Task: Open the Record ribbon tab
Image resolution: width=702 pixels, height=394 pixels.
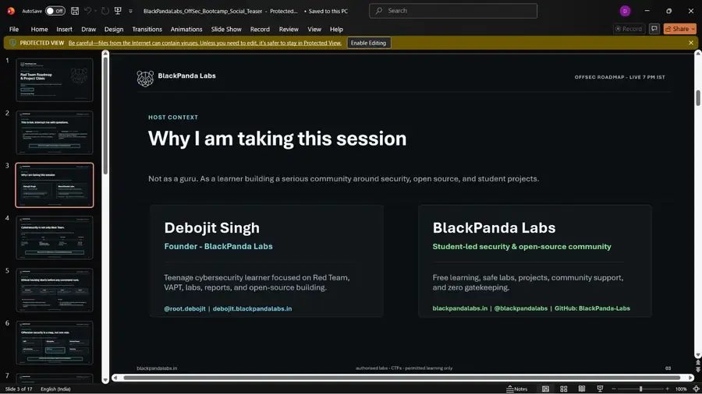Action: click(x=260, y=29)
